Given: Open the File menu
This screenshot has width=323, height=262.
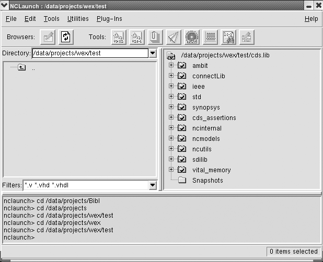Looking at the screenshot, I should 11,19.
